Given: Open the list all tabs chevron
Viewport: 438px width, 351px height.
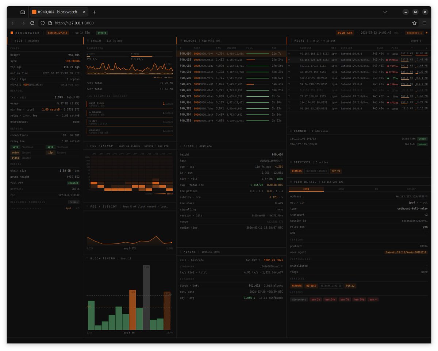Looking at the screenshot, I should click(385, 12).
